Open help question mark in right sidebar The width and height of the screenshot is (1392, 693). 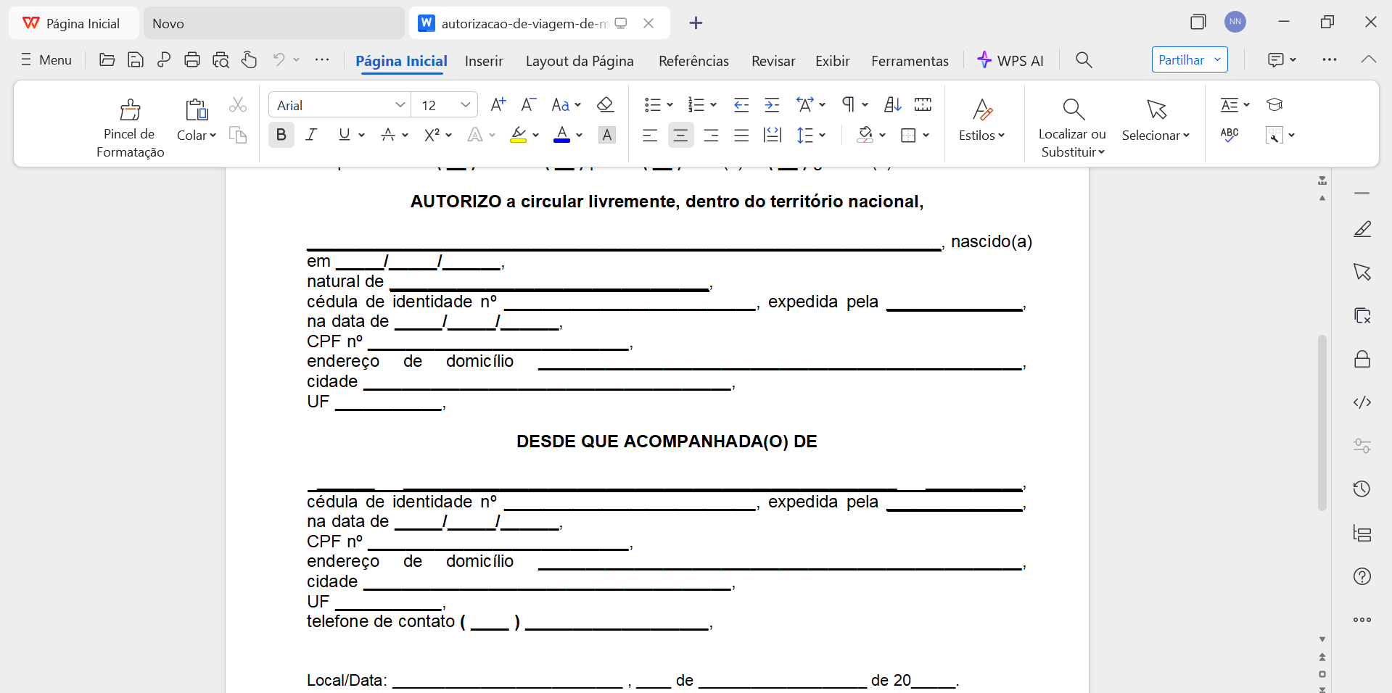(x=1362, y=576)
